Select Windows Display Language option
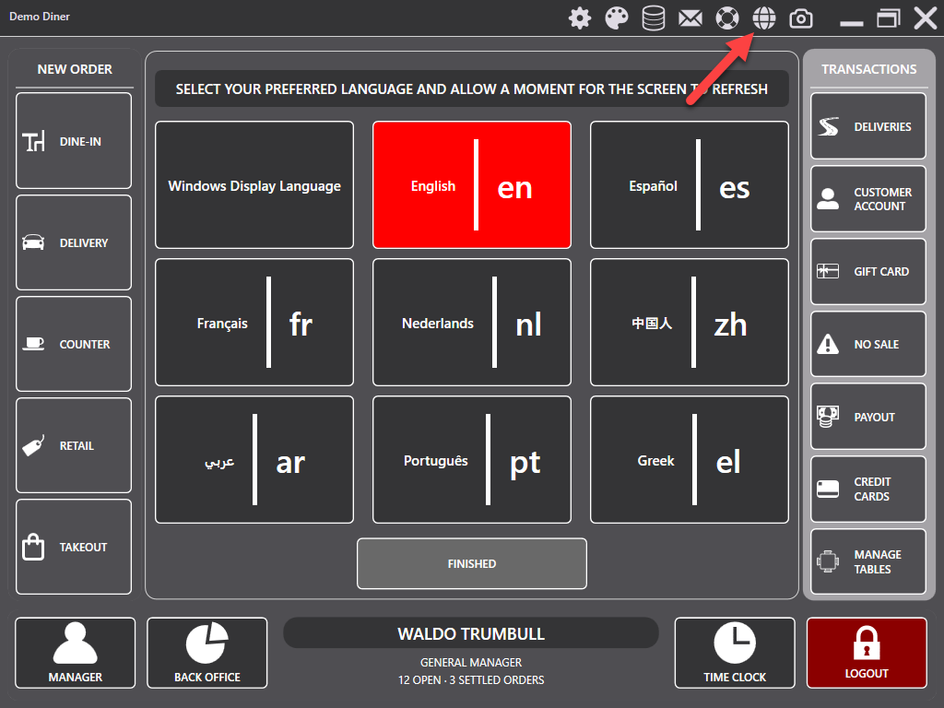The image size is (944, 708). [254, 185]
